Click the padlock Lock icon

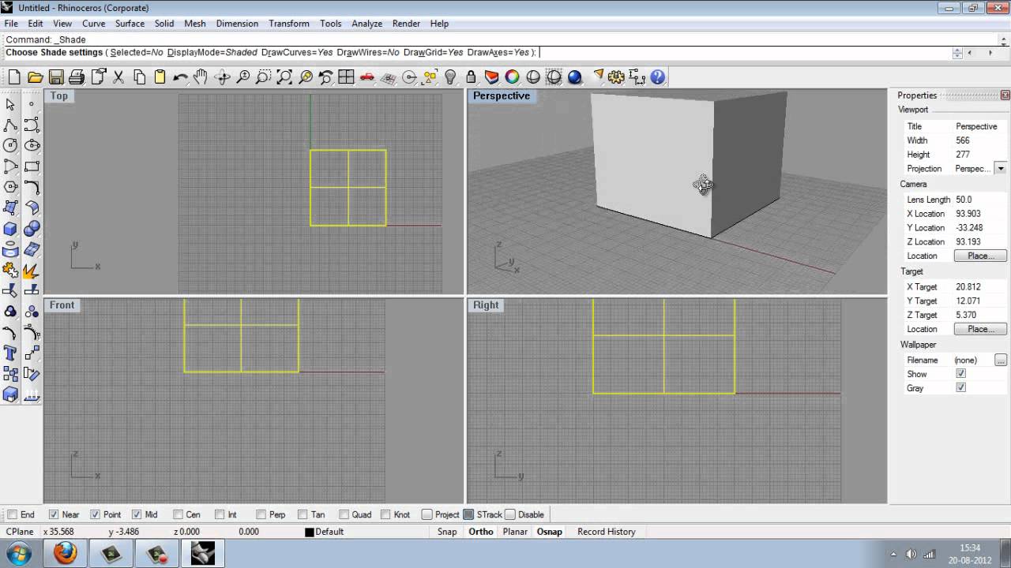click(471, 77)
